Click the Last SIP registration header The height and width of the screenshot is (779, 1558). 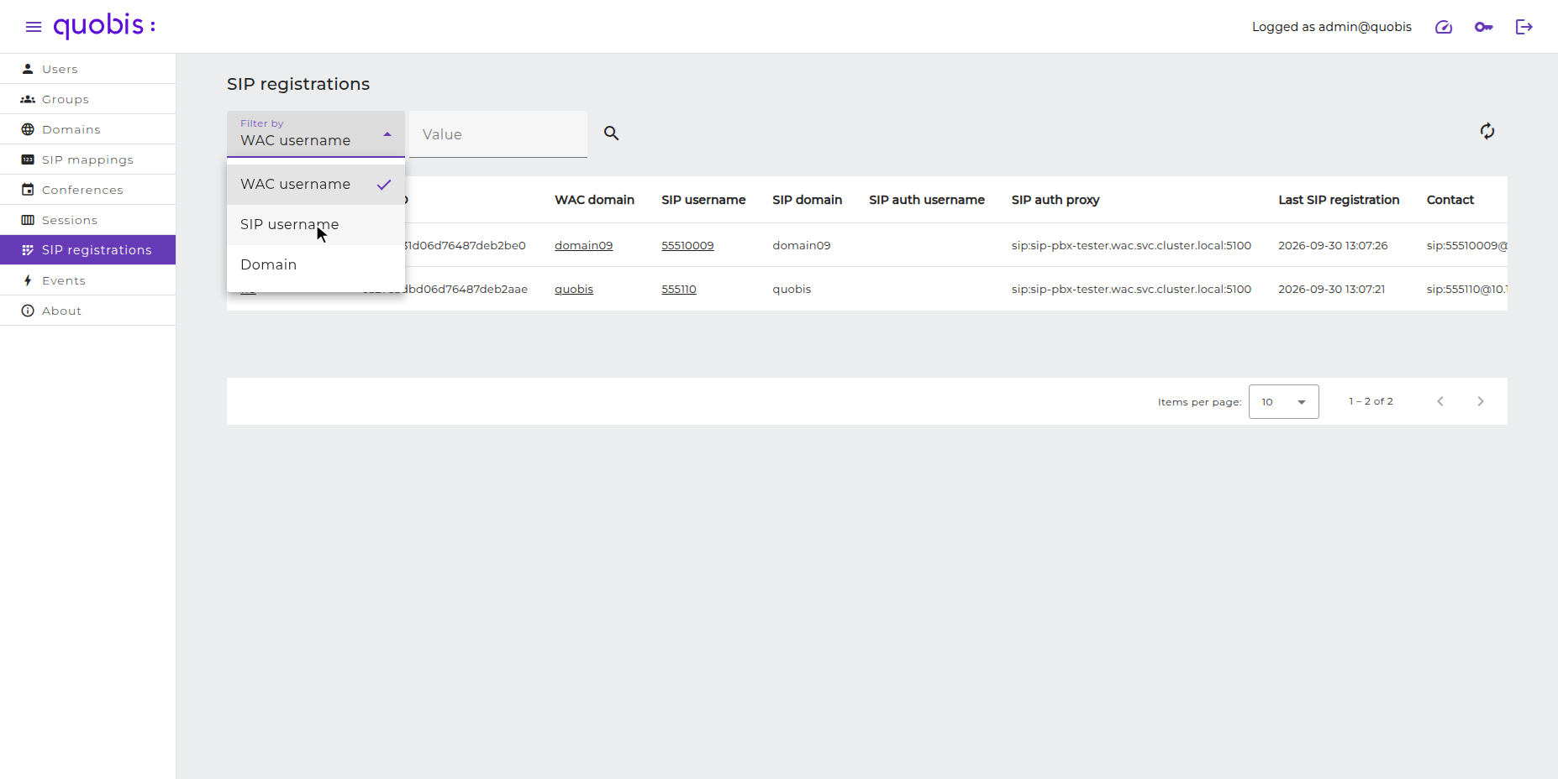coord(1339,200)
